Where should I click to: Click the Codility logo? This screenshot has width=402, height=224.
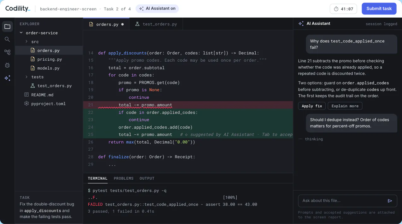point(18,8)
